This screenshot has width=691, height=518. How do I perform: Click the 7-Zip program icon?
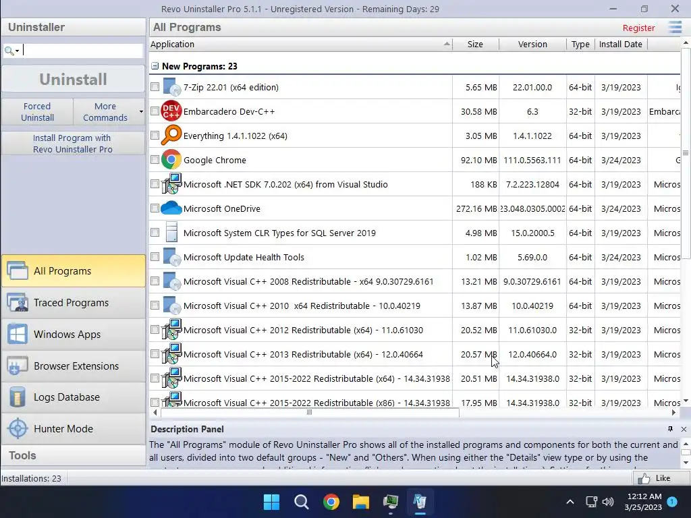click(171, 87)
